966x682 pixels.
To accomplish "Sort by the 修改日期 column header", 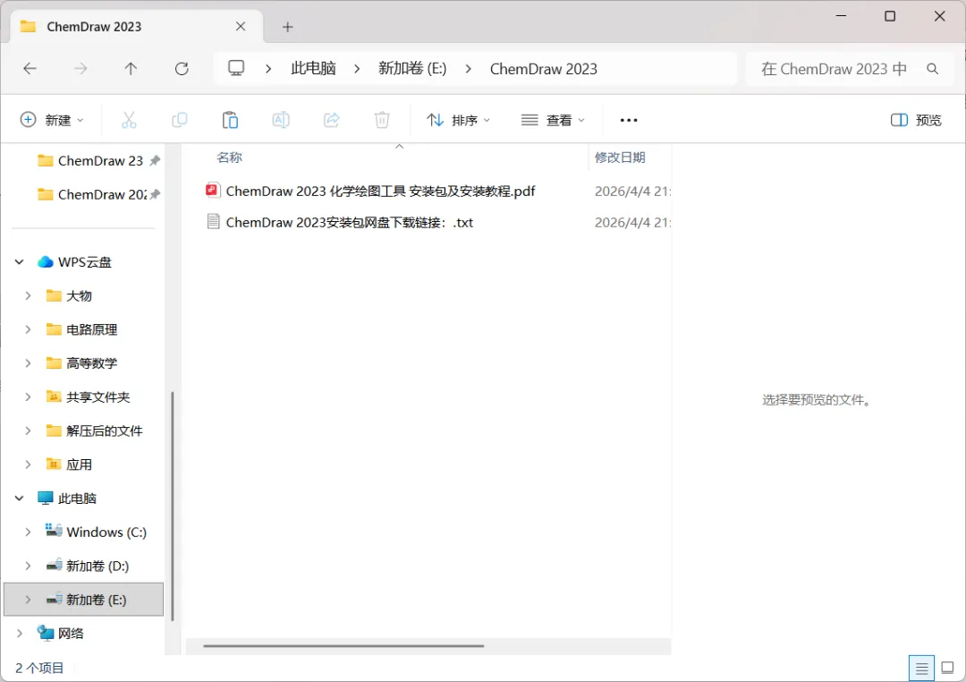I will [620, 158].
